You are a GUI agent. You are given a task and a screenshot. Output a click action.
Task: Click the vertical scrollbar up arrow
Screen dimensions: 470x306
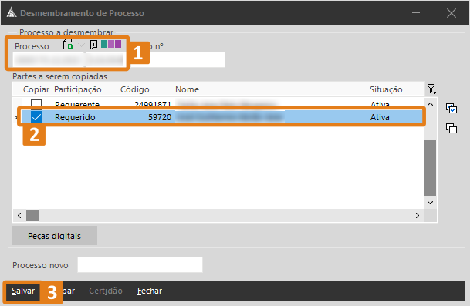click(x=430, y=104)
